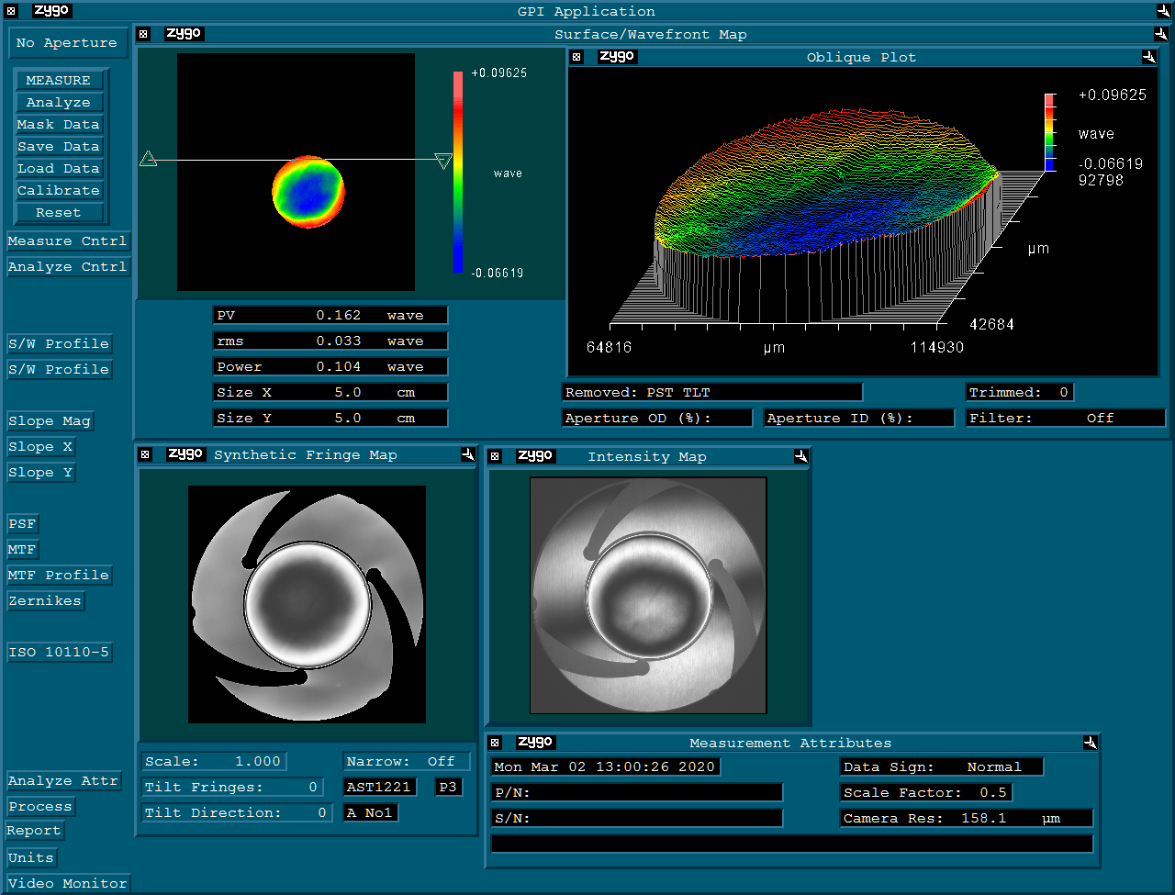Click the Synthetic Fringe Map pin icon
Screen dimensions: 1175x895
(467, 454)
